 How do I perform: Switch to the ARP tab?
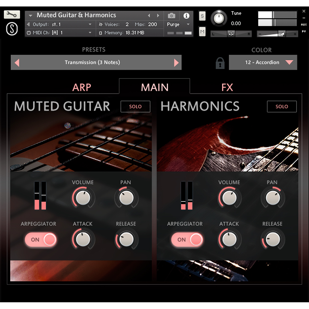[82, 87]
